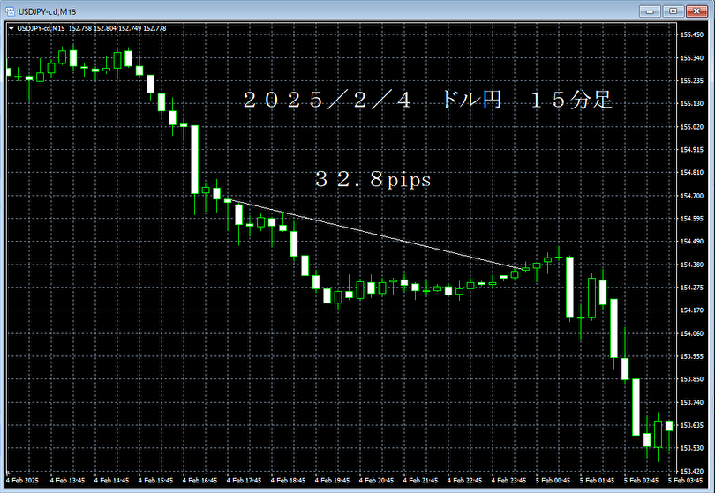Click price scale value 153.635

tap(692, 425)
